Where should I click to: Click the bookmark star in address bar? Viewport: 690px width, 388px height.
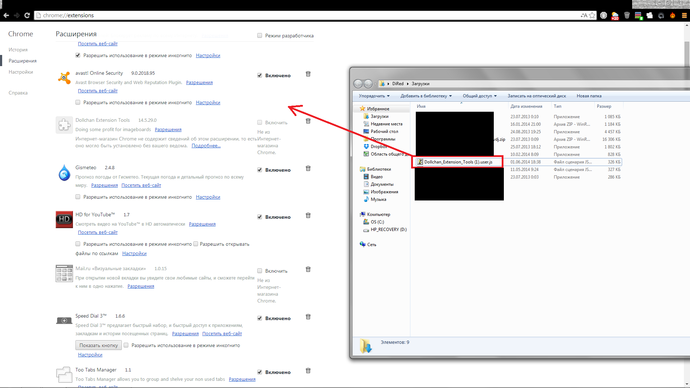(592, 15)
